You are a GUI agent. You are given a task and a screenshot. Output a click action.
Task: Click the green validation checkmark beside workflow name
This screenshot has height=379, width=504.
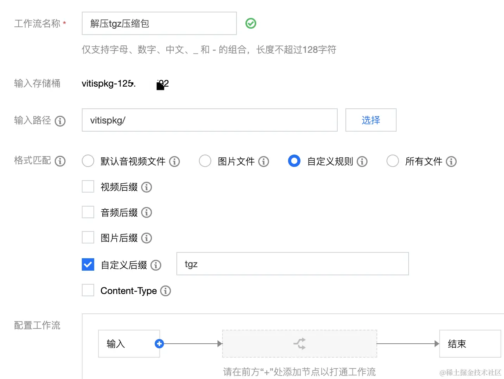[250, 23]
